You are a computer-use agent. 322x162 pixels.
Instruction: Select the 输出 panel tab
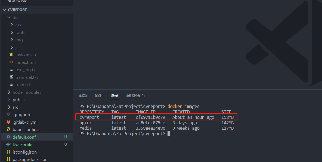pyautogui.click(x=98, y=96)
